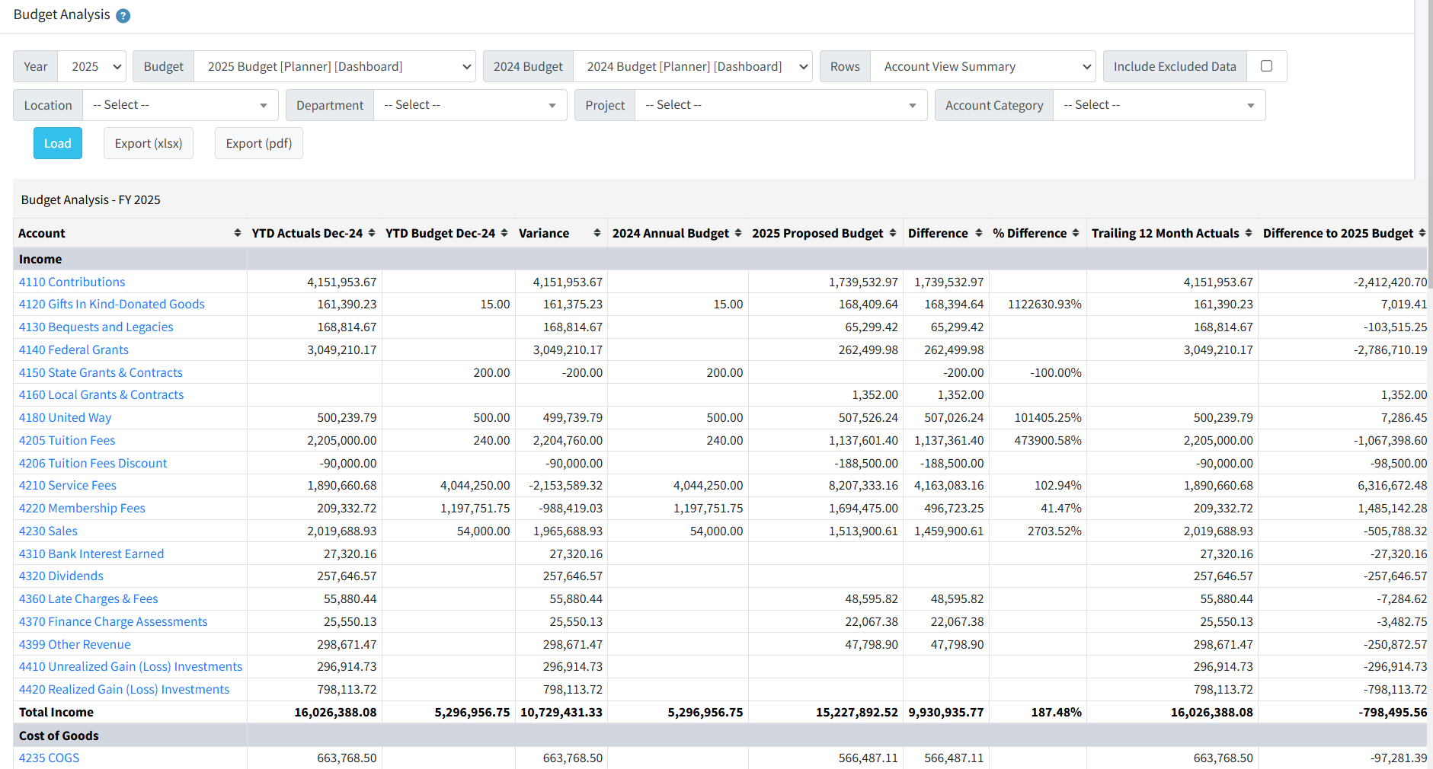
Task: Sort by Account column sort arrows
Action: [238, 233]
